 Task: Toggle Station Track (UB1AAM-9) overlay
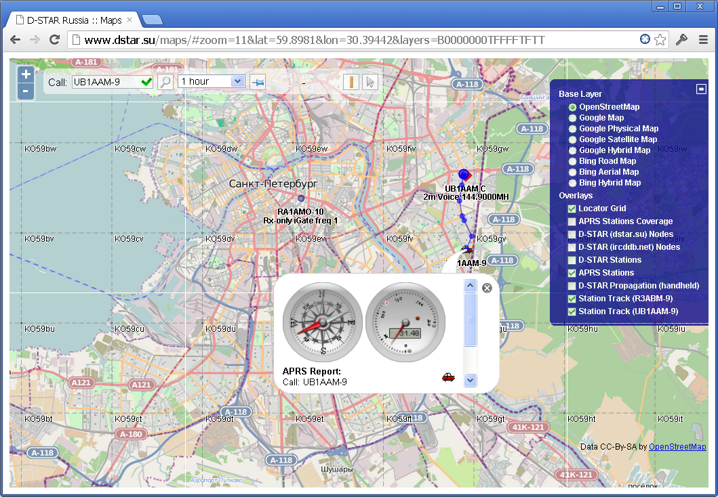click(572, 311)
